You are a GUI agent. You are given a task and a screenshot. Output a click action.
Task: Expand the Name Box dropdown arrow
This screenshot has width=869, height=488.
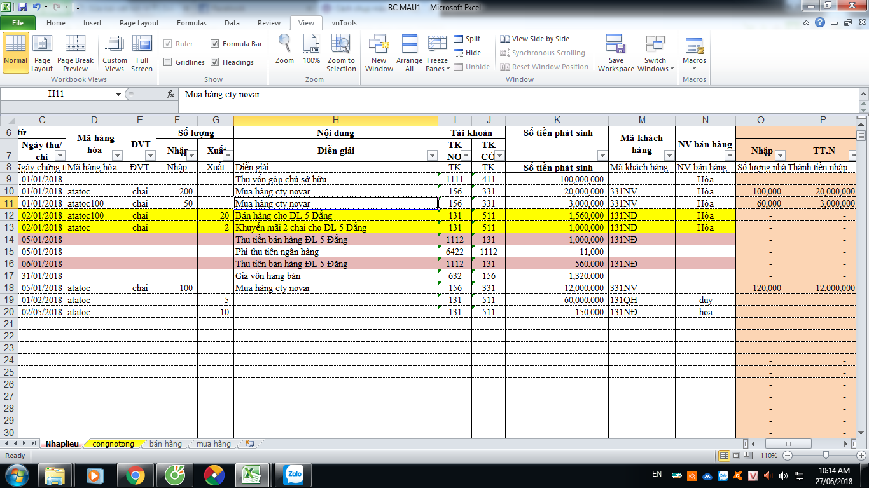click(x=118, y=94)
